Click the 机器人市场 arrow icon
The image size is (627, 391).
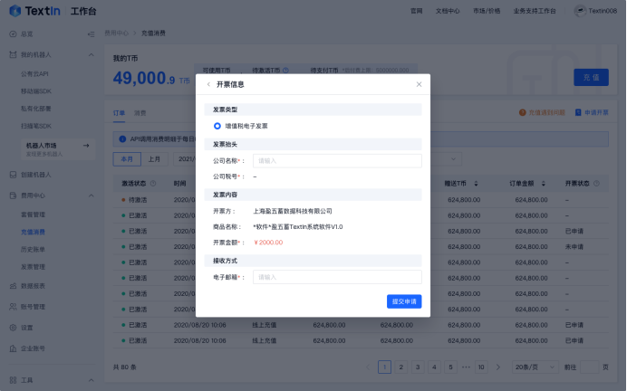(x=86, y=146)
